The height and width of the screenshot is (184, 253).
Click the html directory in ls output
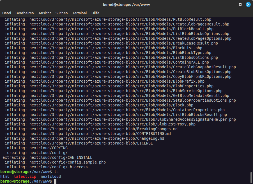pyautogui.click(x=5, y=176)
